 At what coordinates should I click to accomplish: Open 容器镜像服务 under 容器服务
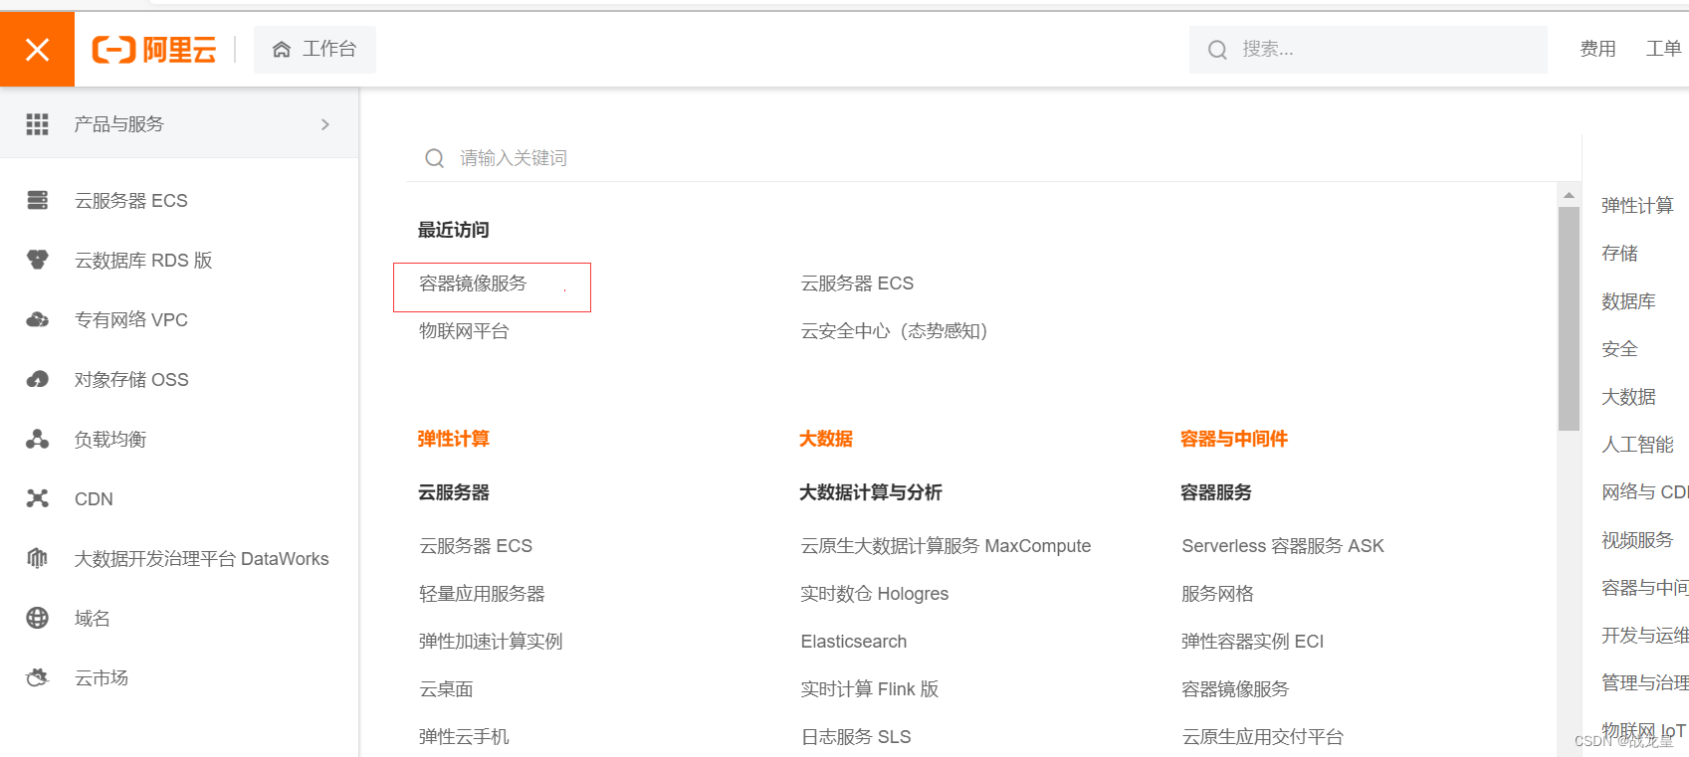(x=1235, y=689)
